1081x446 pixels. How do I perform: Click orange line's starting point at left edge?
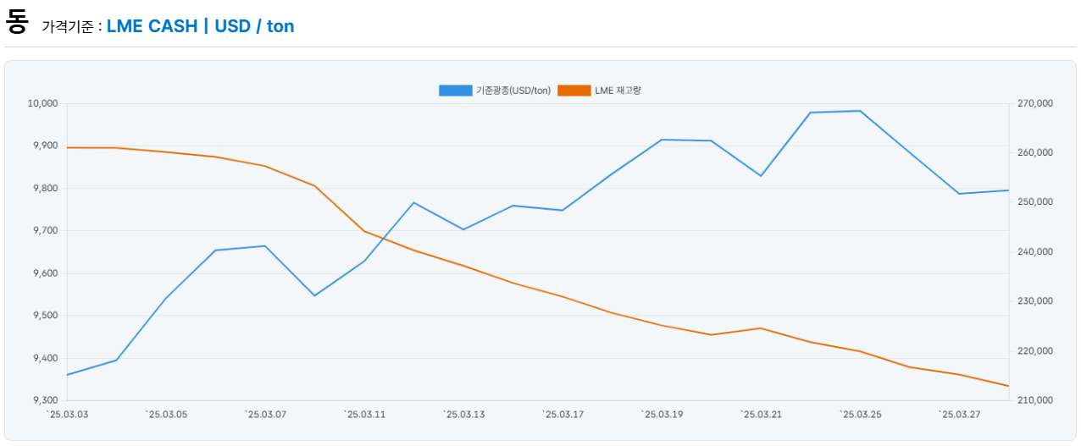pos(67,148)
